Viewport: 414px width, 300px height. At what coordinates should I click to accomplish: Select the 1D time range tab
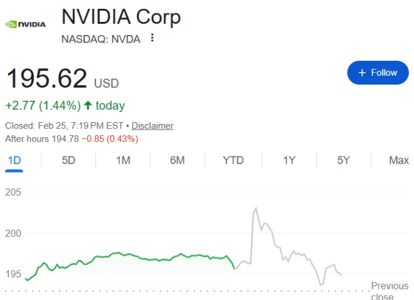click(x=14, y=160)
